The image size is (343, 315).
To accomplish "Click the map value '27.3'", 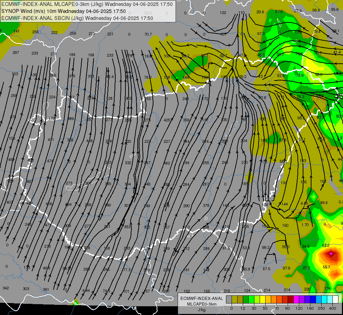I will (298, 11).
